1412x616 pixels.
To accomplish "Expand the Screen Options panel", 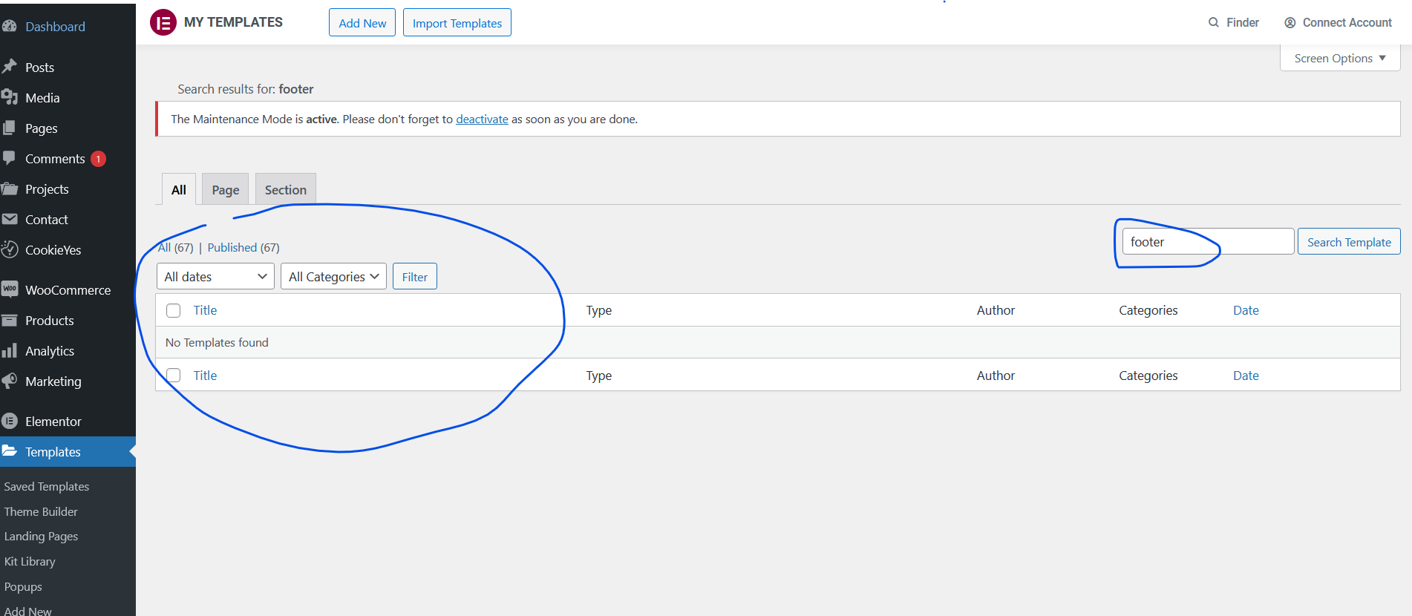I will [x=1340, y=58].
